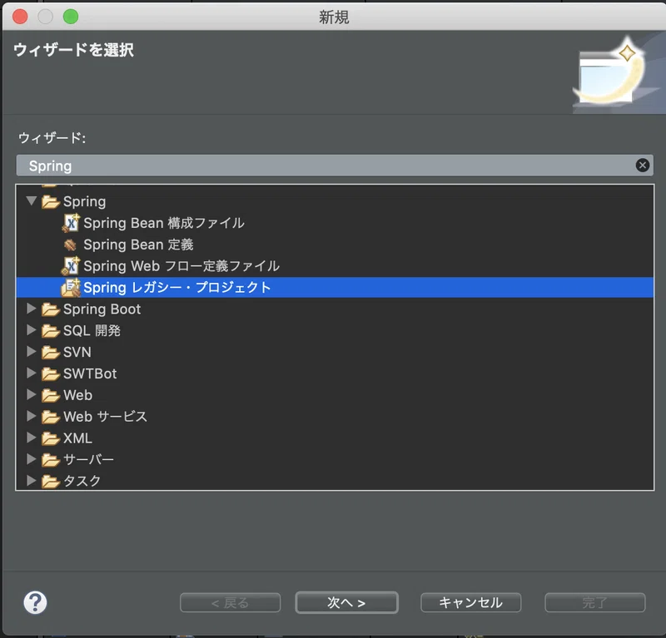Select Spring Bean 構成ファイル wizard
The height and width of the screenshot is (638, 666).
coord(164,223)
